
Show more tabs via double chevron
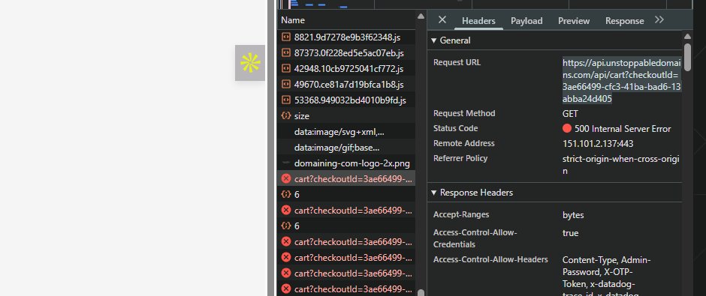pos(659,19)
